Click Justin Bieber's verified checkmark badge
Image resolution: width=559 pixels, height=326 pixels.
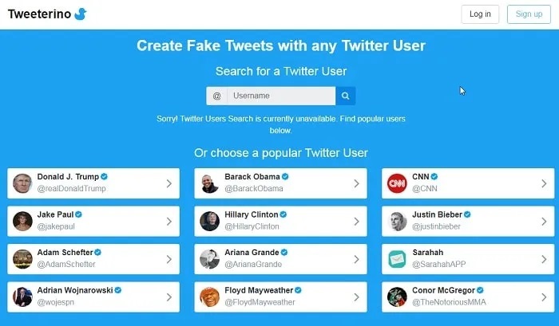click(x=467, y=214)
